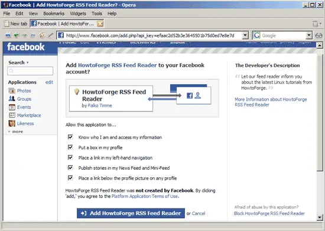Click the Events calendar icon
Screen dimensions: 325x231
click(12, 107)
